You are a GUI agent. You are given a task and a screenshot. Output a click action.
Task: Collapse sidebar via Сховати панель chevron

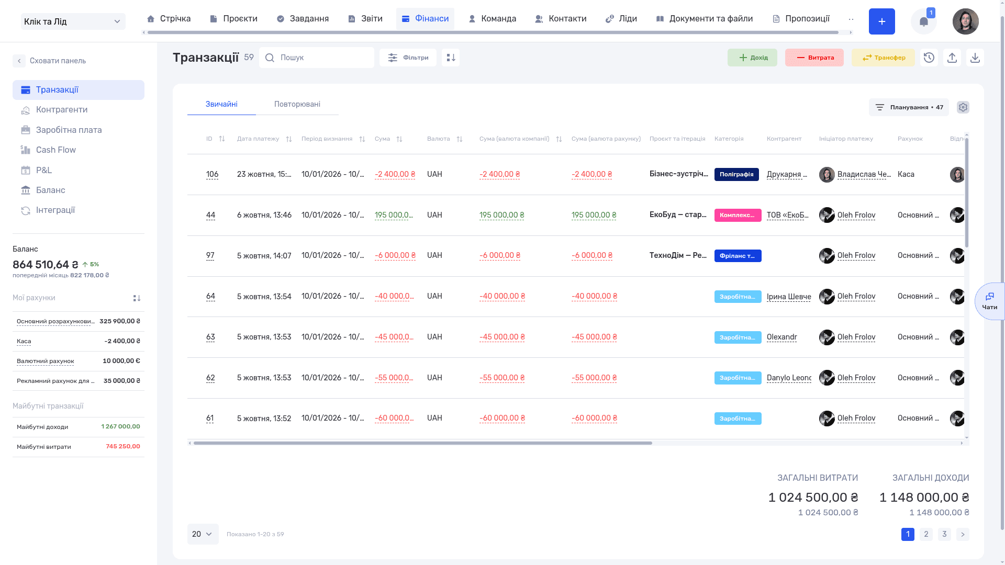pyautogui.click(x=19, y=61)
